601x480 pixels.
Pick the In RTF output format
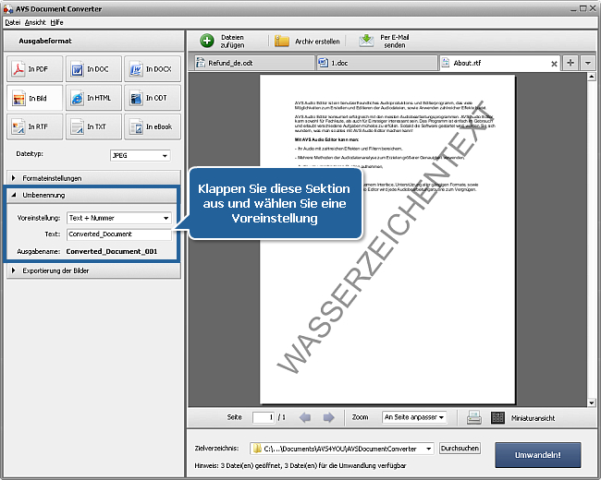click(34, 126)
